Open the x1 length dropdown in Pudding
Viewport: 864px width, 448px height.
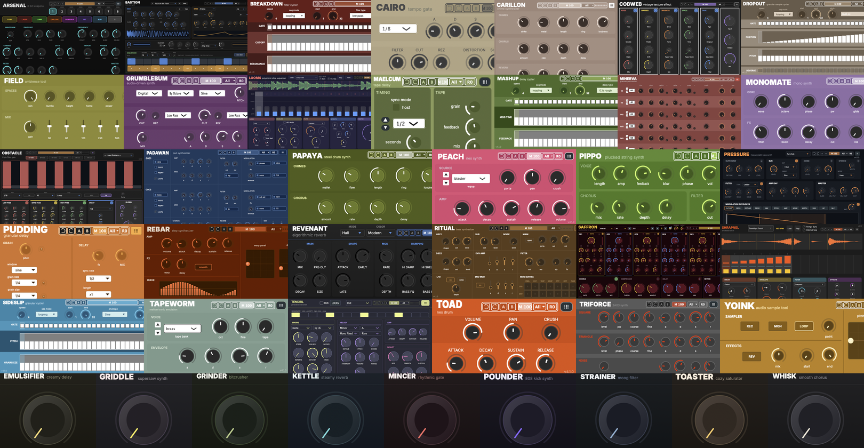coord(99,294)
